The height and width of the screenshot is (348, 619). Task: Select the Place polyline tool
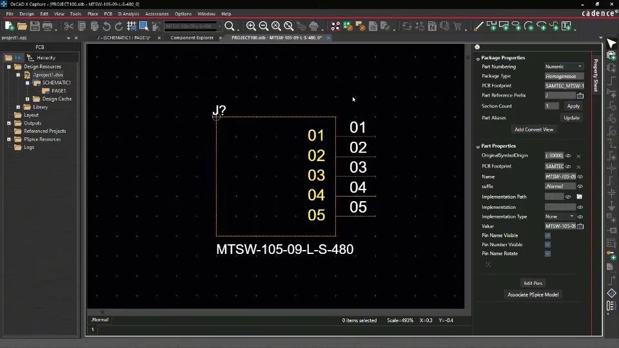pyautogui.click(x=491, y=26)
